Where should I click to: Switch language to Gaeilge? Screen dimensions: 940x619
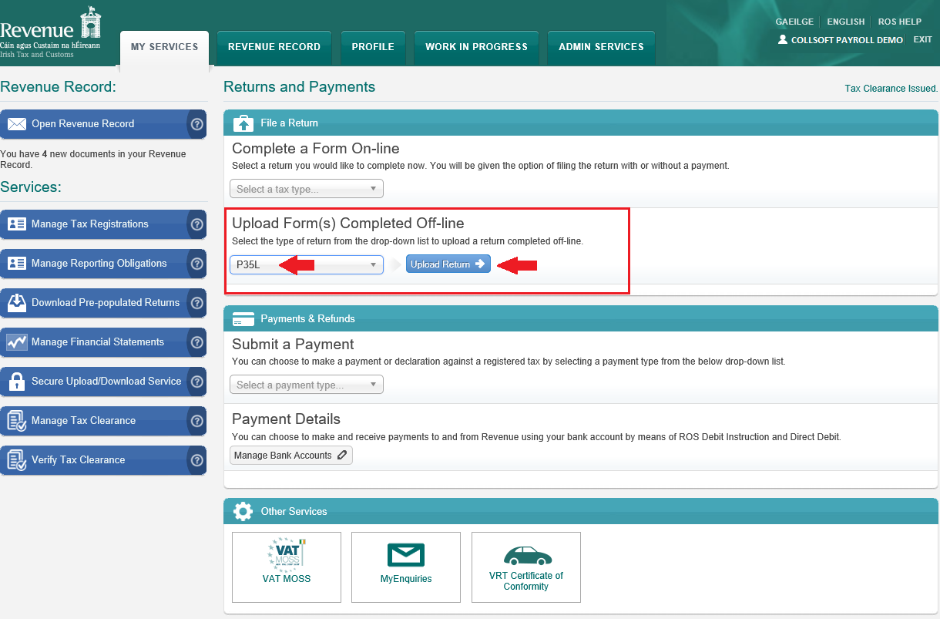pos(794,22)
